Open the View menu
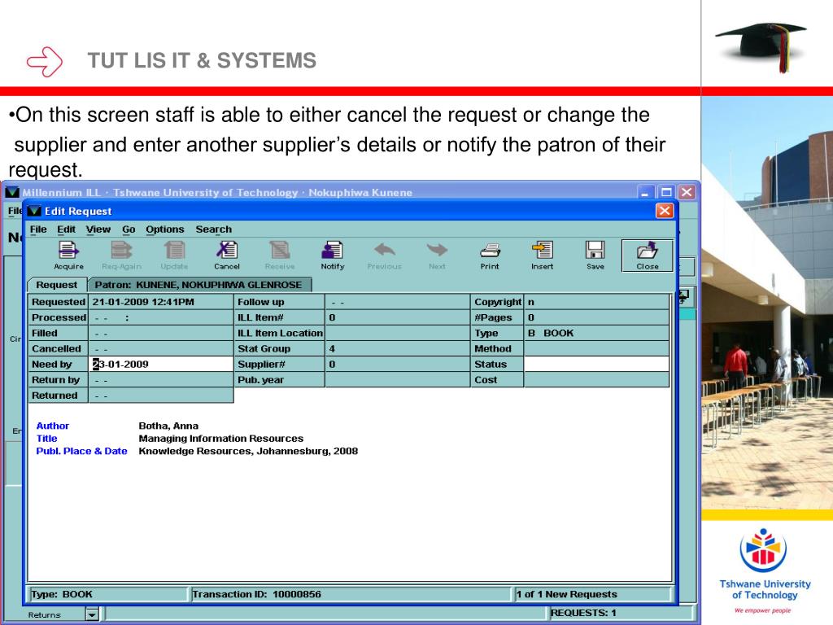833x625 pixels. click(x=98, y=229)
